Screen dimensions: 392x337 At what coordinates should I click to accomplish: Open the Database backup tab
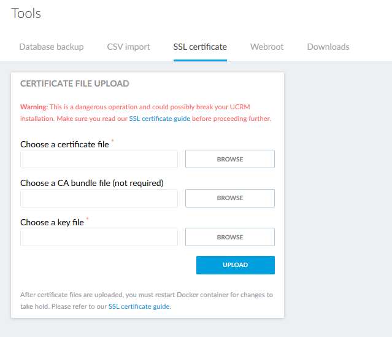coord(52,47)
